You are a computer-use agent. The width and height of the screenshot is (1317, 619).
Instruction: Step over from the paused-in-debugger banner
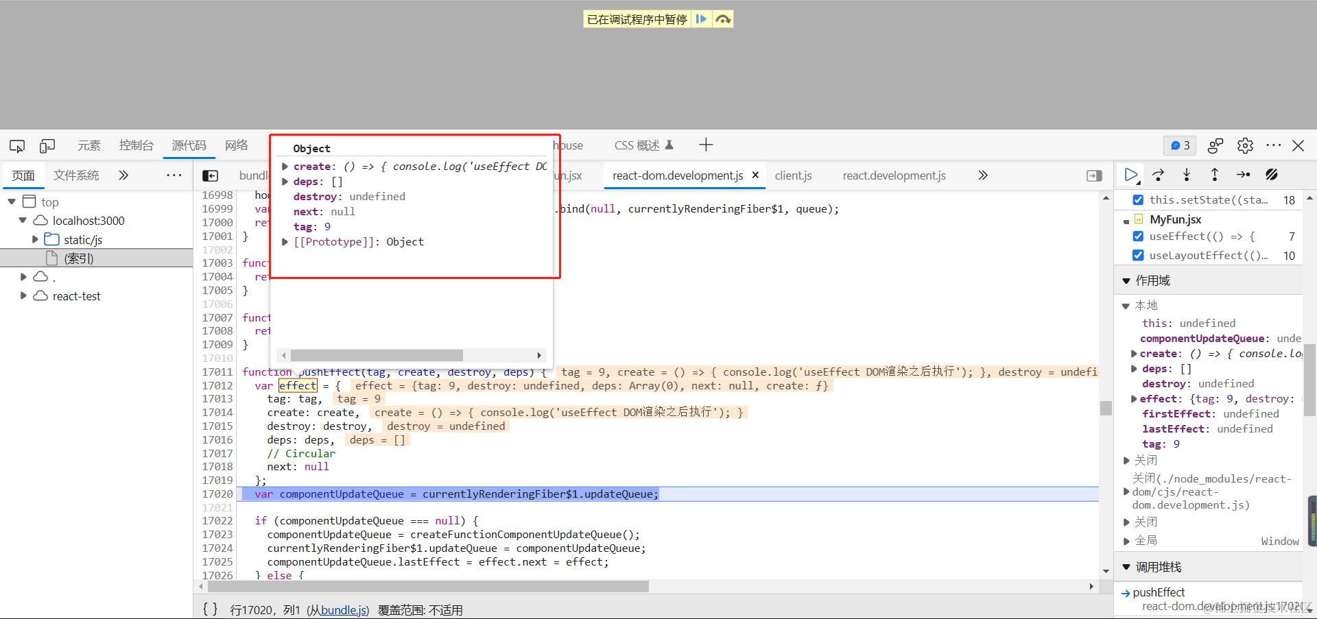tap(723, 19)
